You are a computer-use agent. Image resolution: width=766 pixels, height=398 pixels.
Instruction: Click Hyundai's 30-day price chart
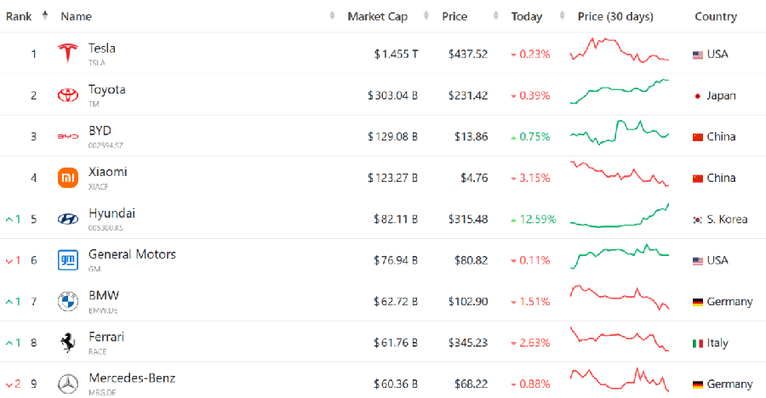(x=620, y=217)
